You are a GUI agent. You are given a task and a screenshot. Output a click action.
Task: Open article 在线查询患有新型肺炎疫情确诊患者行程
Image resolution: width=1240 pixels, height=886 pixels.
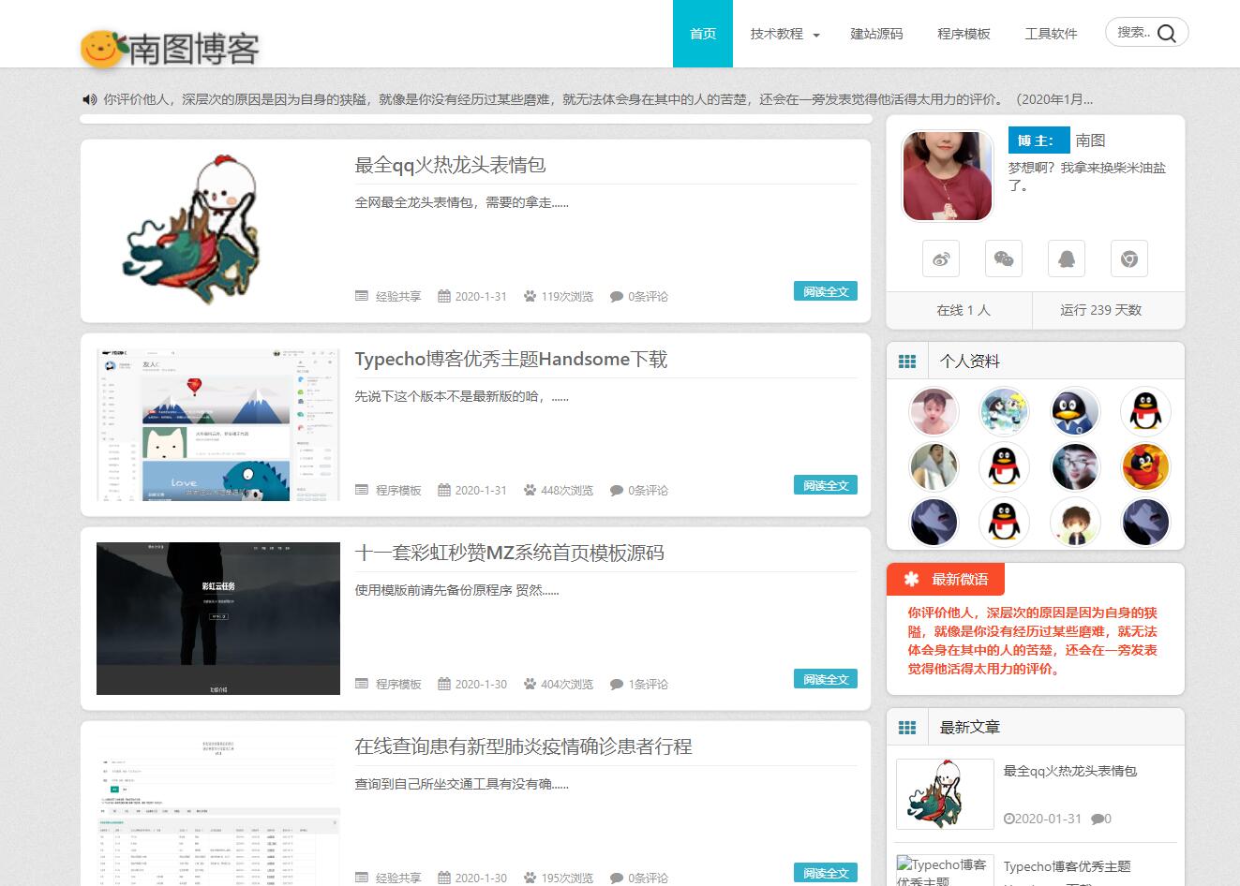point(523,746)
